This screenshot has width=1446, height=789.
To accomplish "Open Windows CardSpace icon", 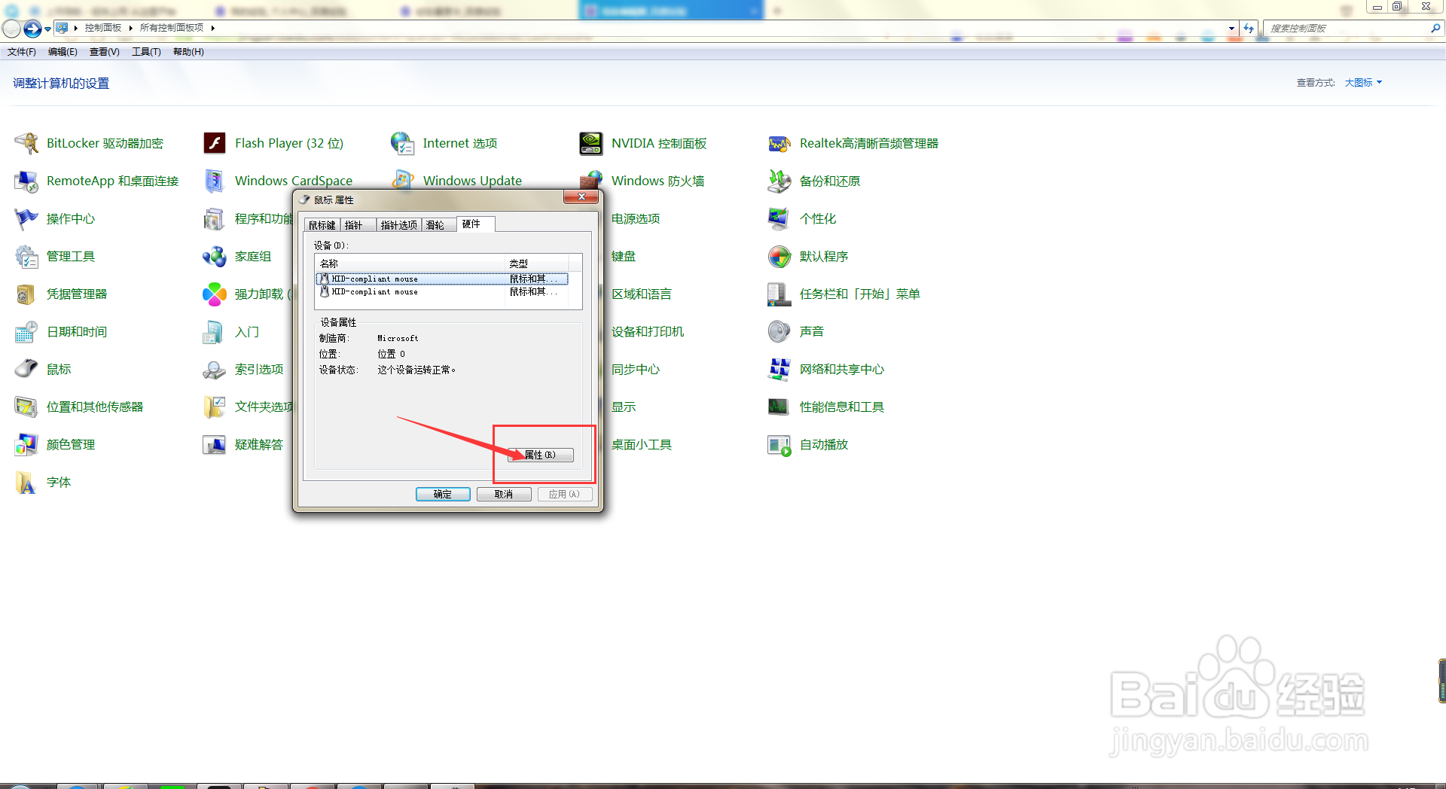I will pos(215,181).
